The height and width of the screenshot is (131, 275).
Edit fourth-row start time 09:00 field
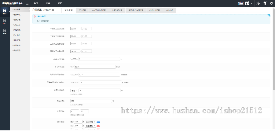tap(75, 51)
